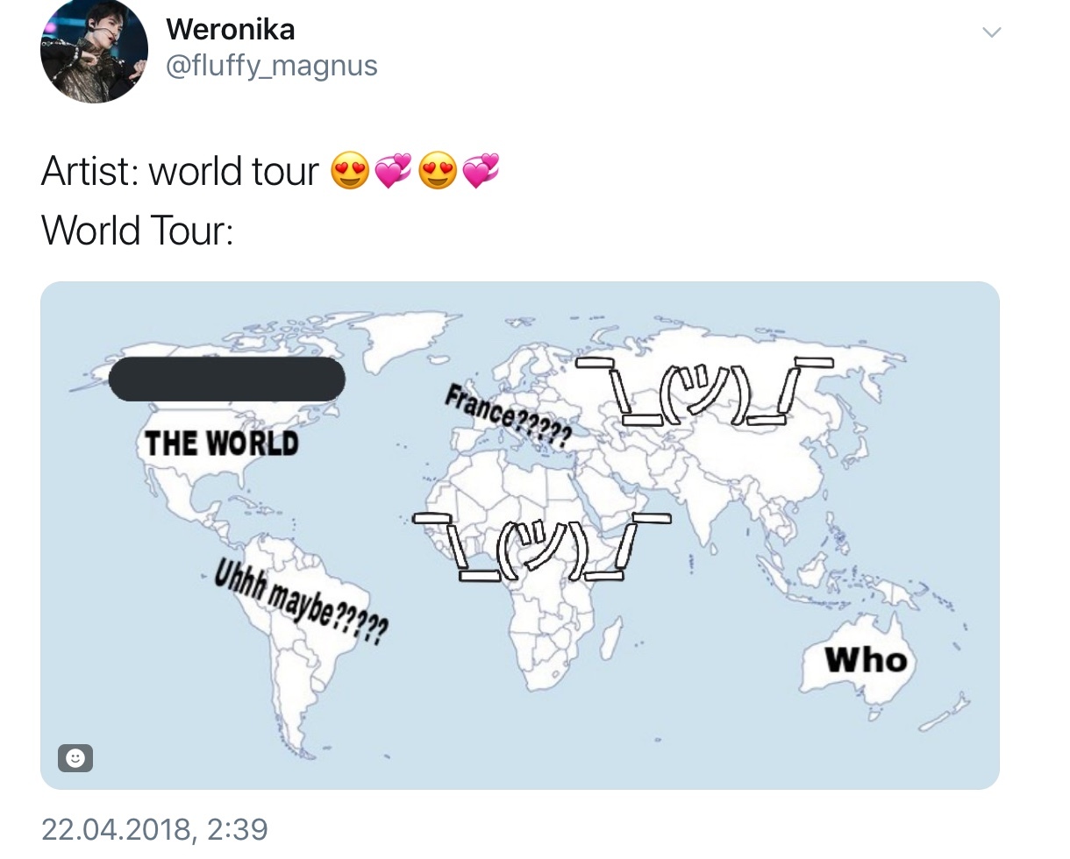The image size is (1070, 859).
Task: Open the @fluffy_magnus handle
Action: [271, 66]
